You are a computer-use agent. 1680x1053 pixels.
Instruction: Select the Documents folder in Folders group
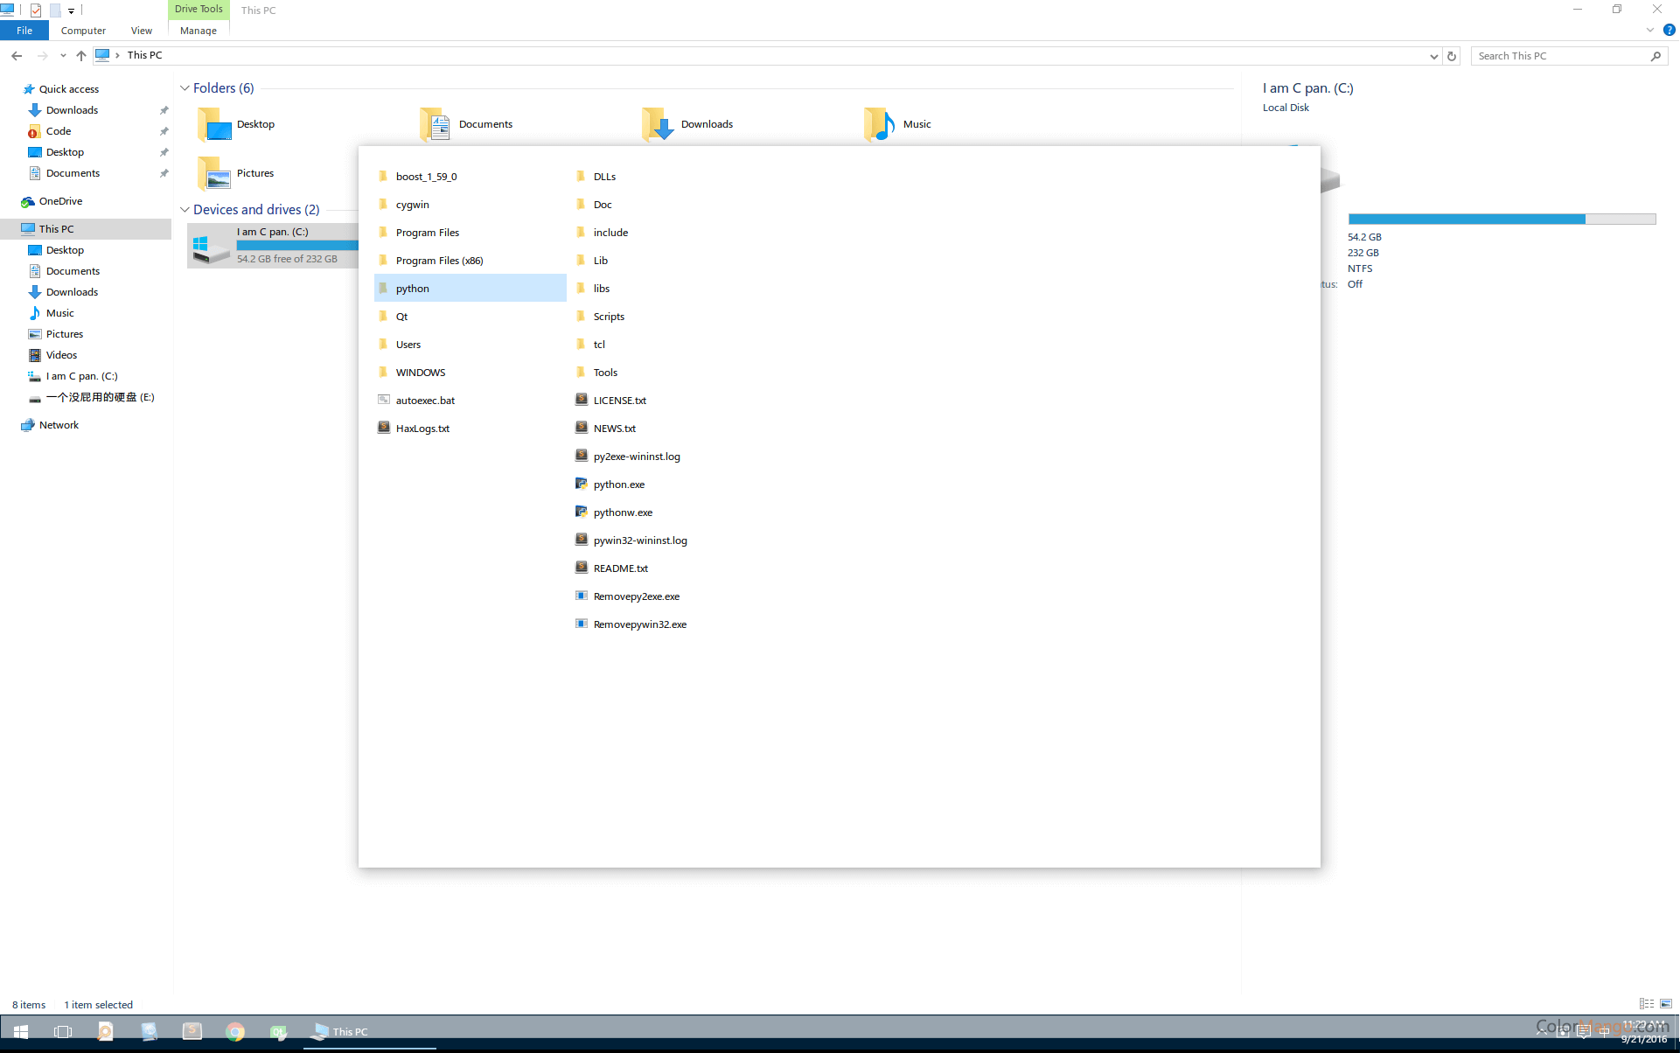point(467,124)
